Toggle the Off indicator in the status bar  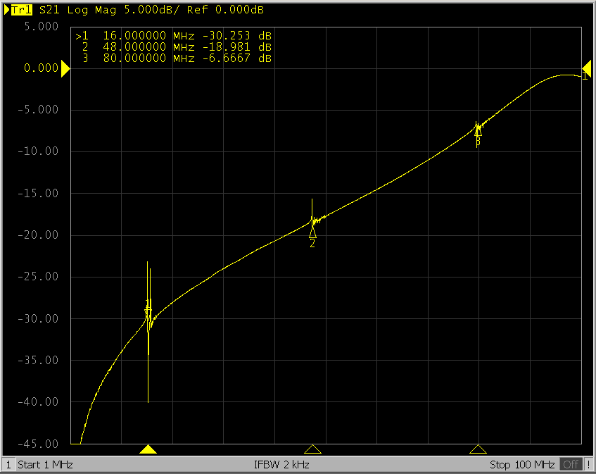click(571, 465)
